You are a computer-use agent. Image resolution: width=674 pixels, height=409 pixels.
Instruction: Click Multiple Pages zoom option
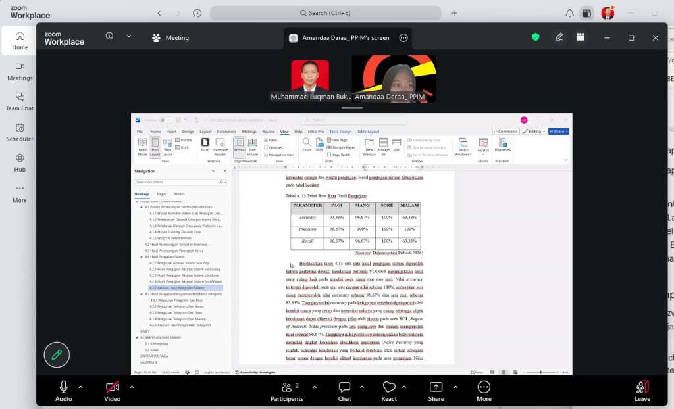341,147
